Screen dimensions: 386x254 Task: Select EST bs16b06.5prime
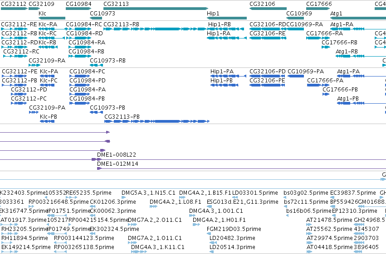[309, 211]
